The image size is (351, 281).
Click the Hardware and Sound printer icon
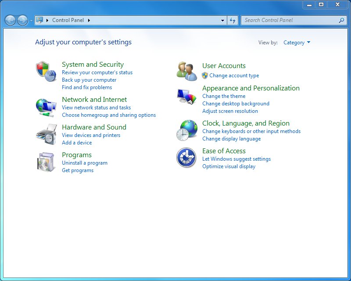pos(46,134)
